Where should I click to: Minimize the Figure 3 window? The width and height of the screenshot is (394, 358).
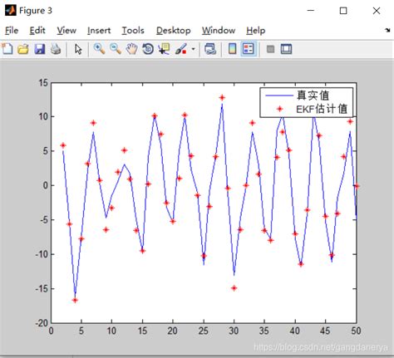point(311,11)
